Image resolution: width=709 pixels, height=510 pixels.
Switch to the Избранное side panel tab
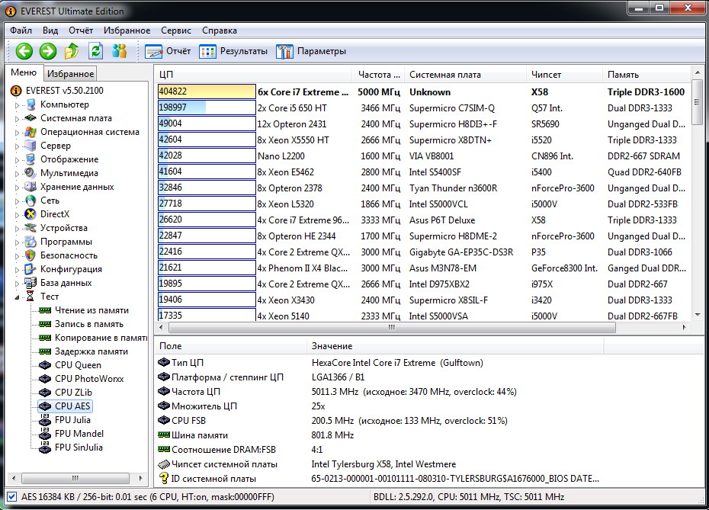click(71, 74)
